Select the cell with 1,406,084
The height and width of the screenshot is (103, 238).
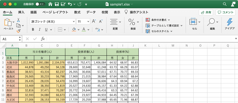tap(99, 63)
